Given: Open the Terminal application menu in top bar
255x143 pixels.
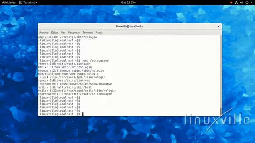Looking at the screenshot, I should (x=28, y=2).
